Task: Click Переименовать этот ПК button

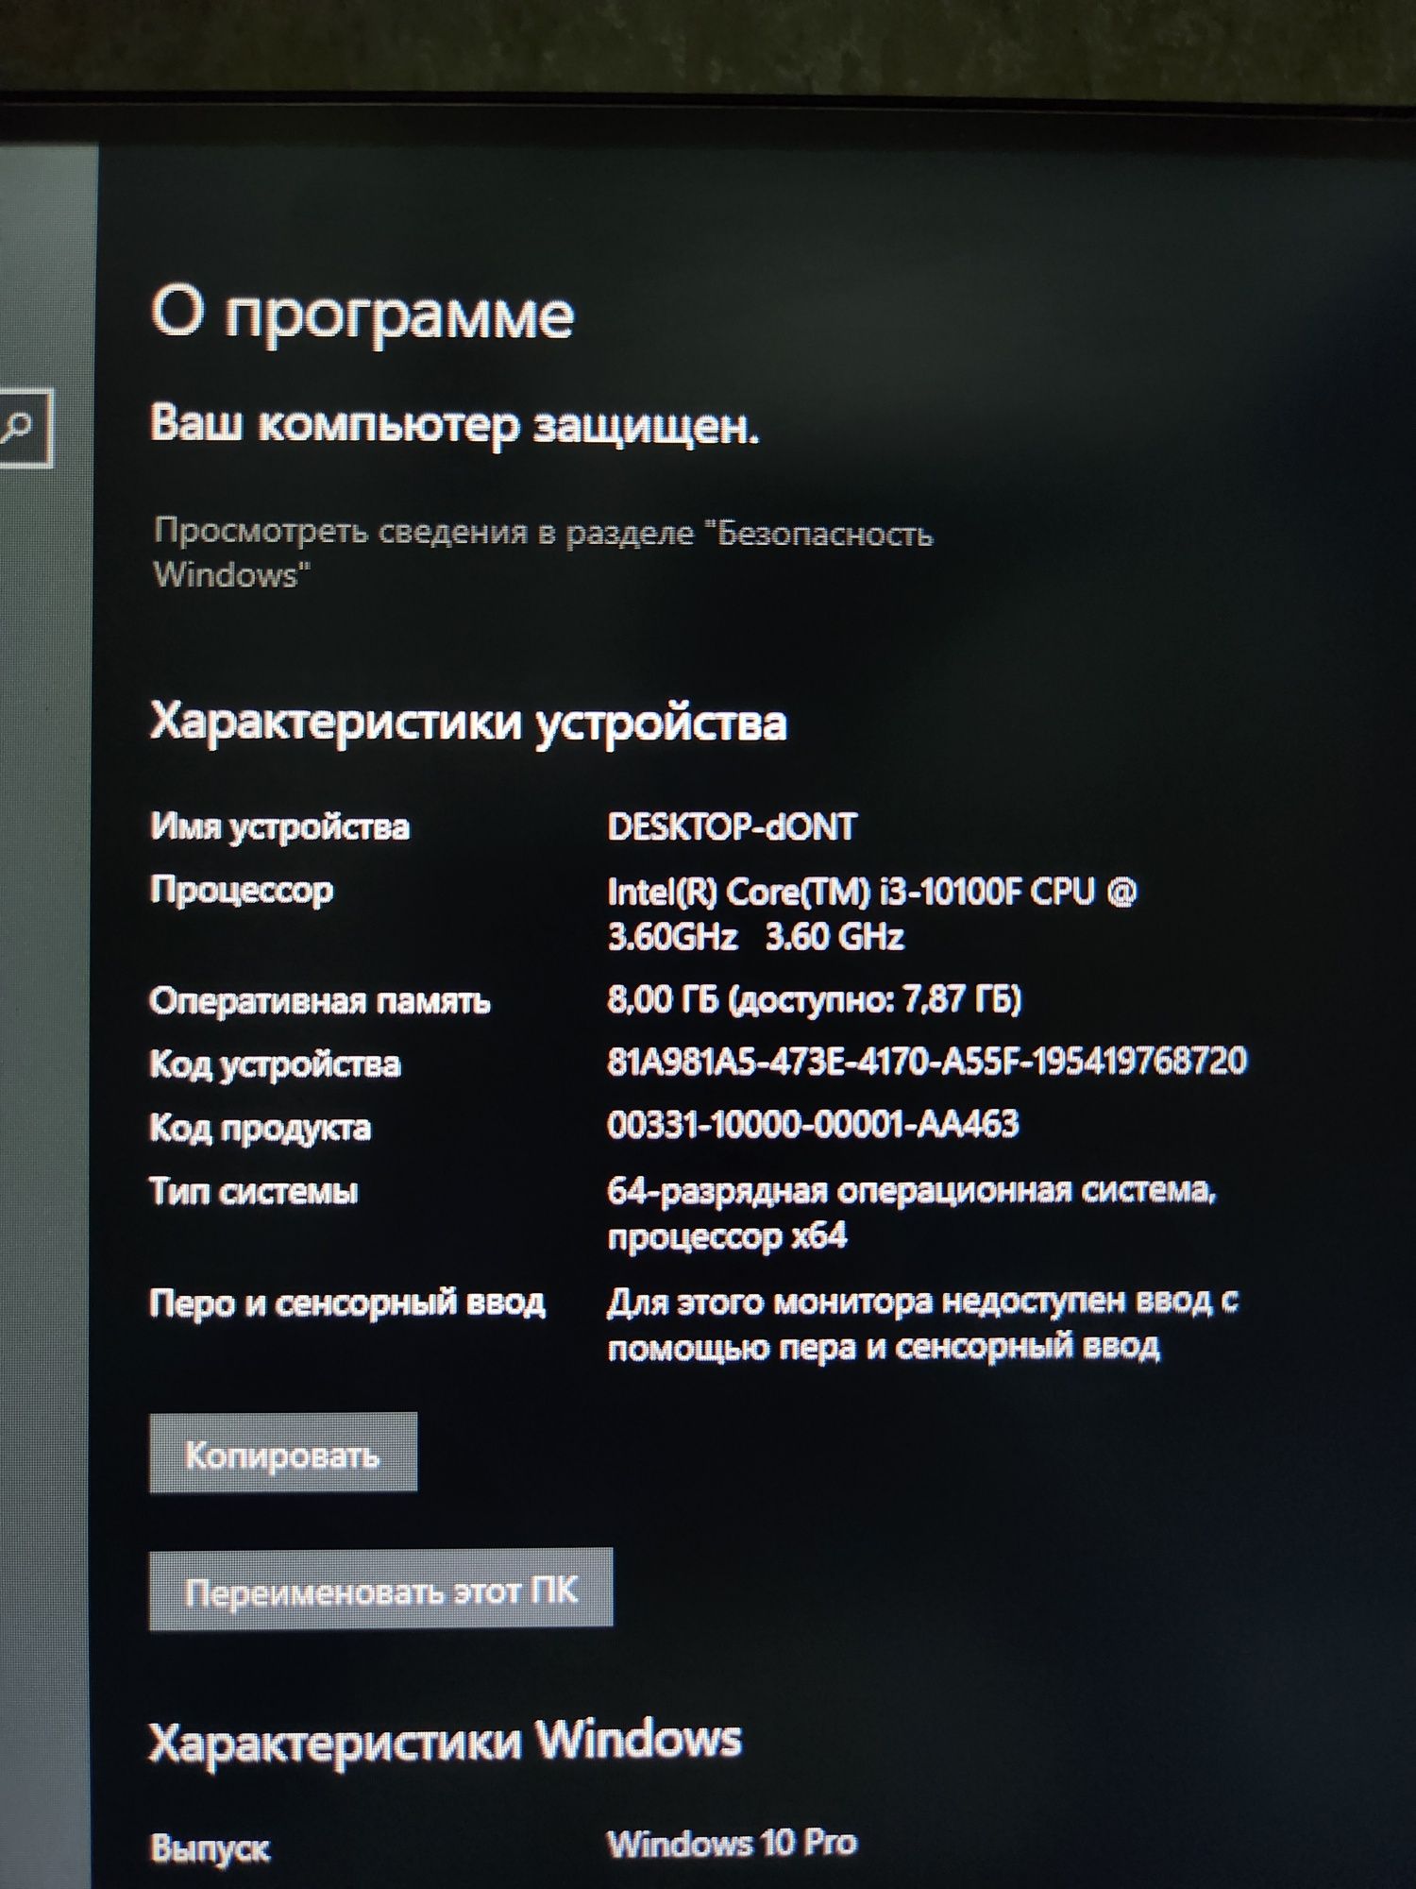Action: 380,1591
